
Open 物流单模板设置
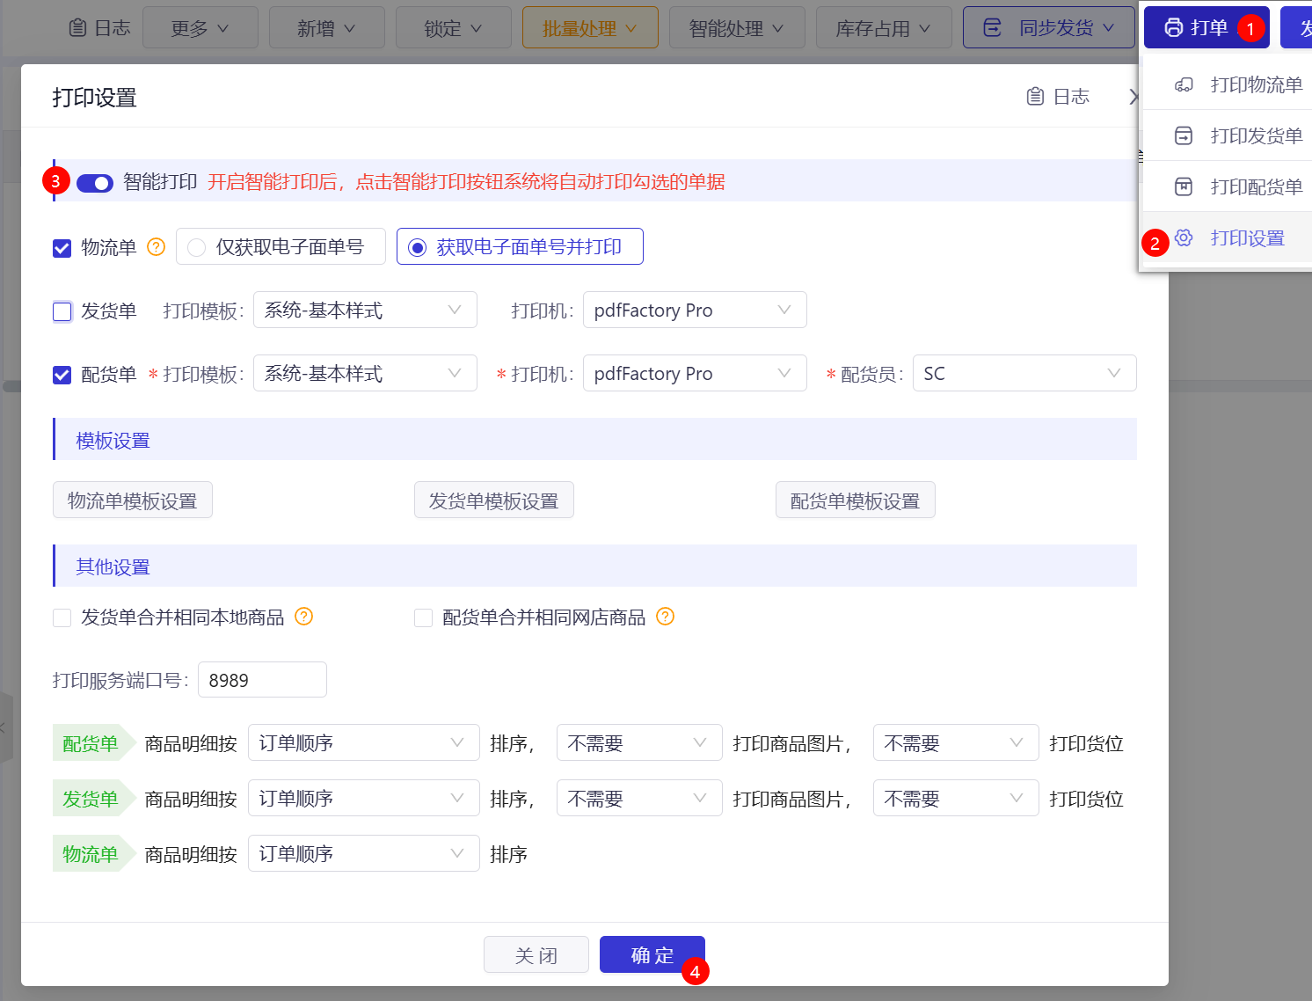tap(133, 500)
